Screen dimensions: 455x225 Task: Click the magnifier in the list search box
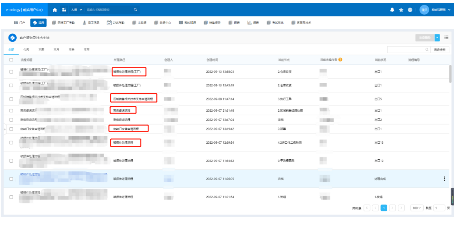click(427, 50)
